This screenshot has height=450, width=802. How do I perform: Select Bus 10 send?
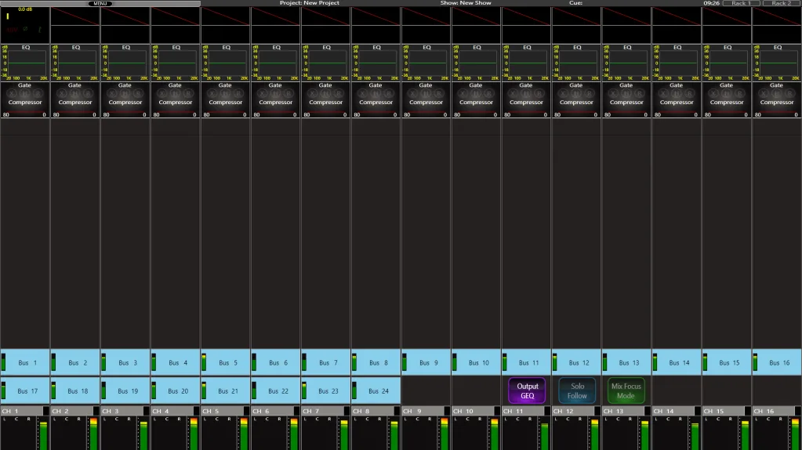point(476,362)
